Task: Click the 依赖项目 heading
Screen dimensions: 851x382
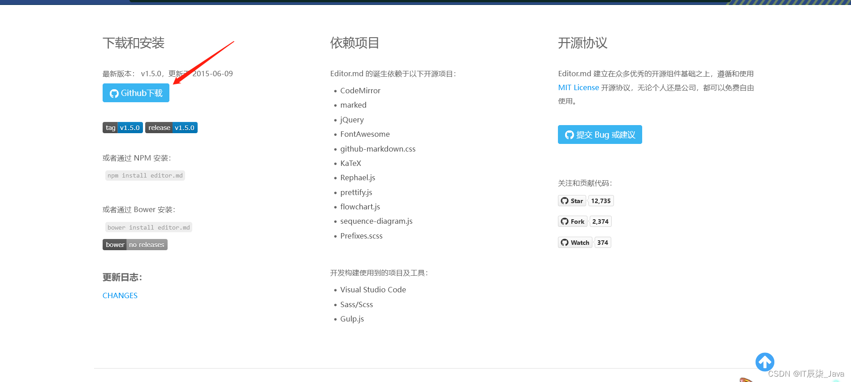Action: point(355,43)
